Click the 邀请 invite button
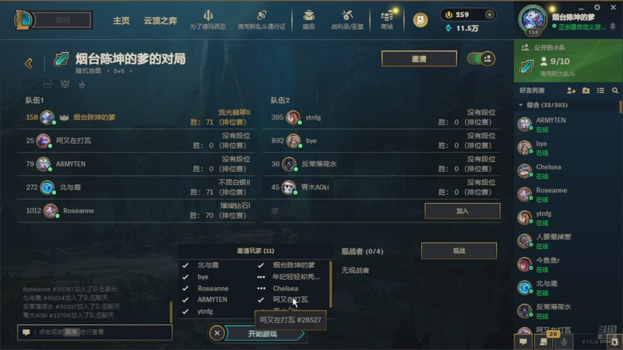 419,59
